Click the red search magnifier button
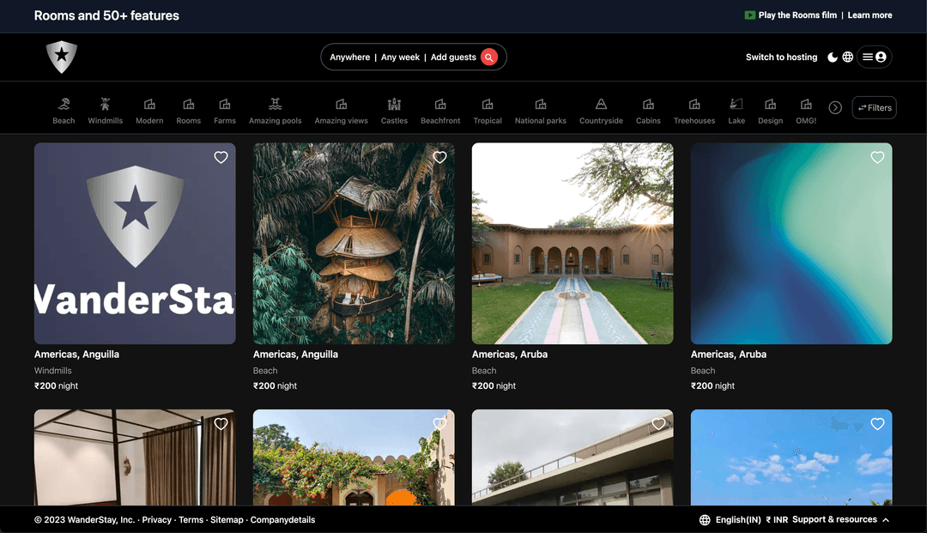927x533 pixels. point(489,58)
